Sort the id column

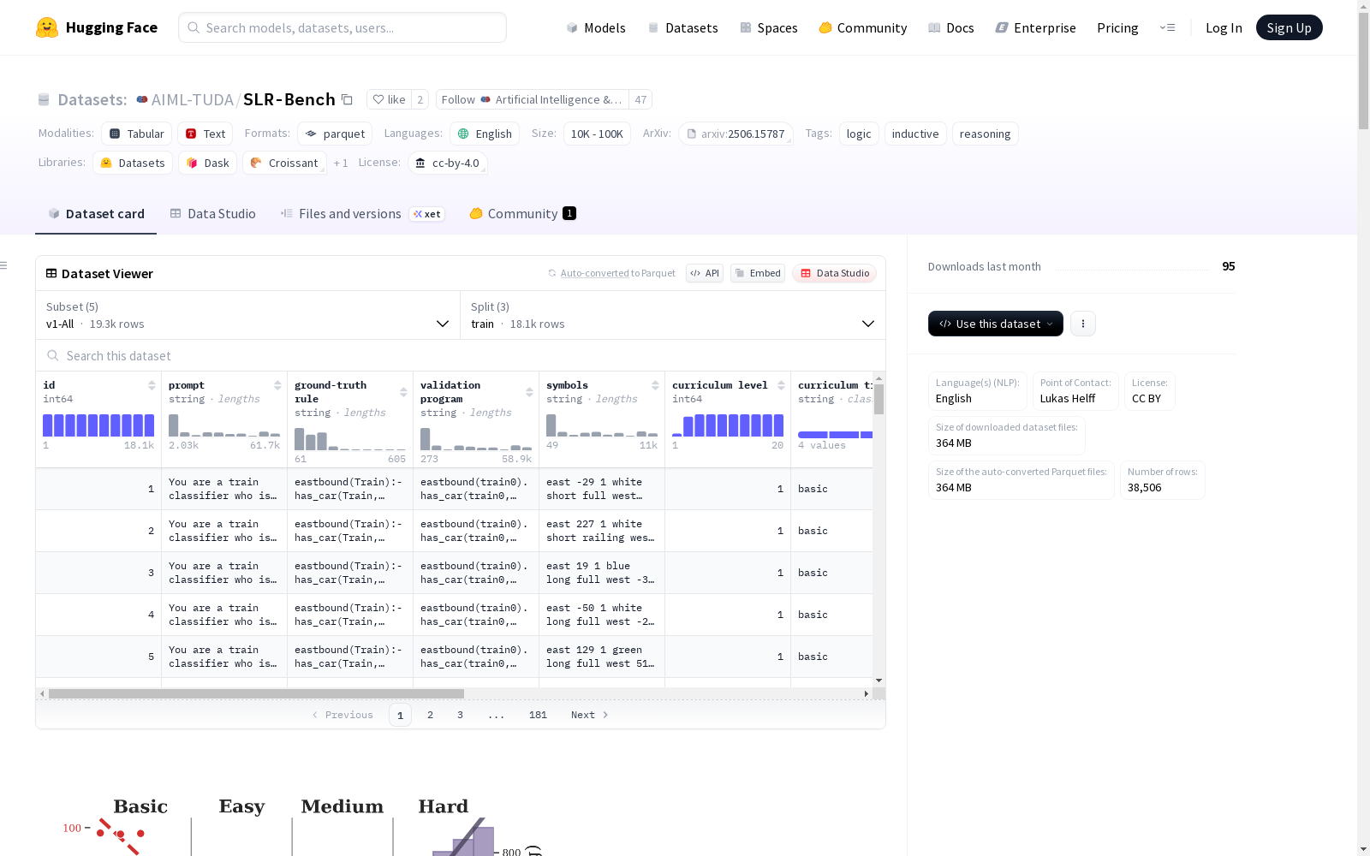pos(152,385)
